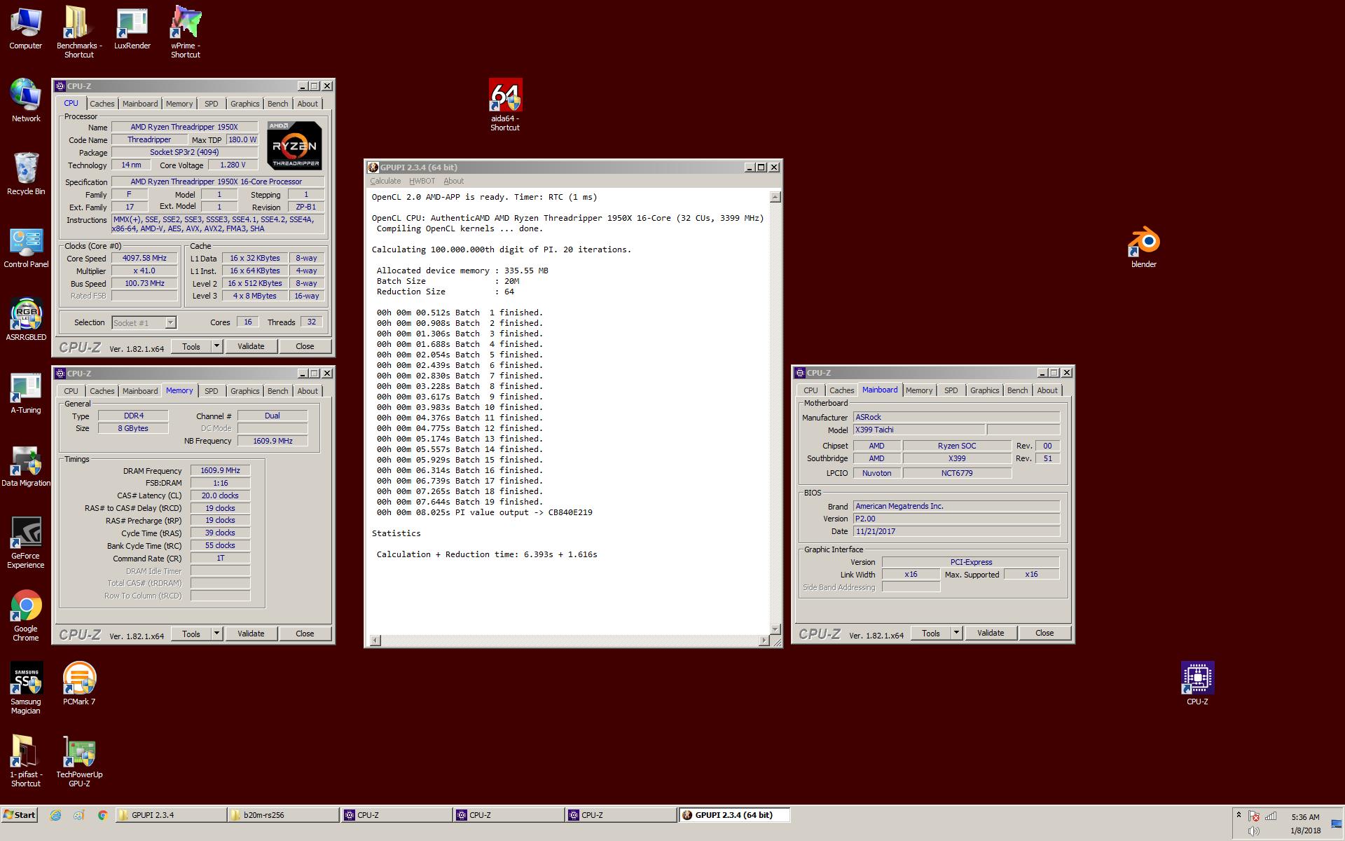The image size is (1345, 841).
Task: Switch to Bench tab in top CPU-Z window
Action: [277, 104]
